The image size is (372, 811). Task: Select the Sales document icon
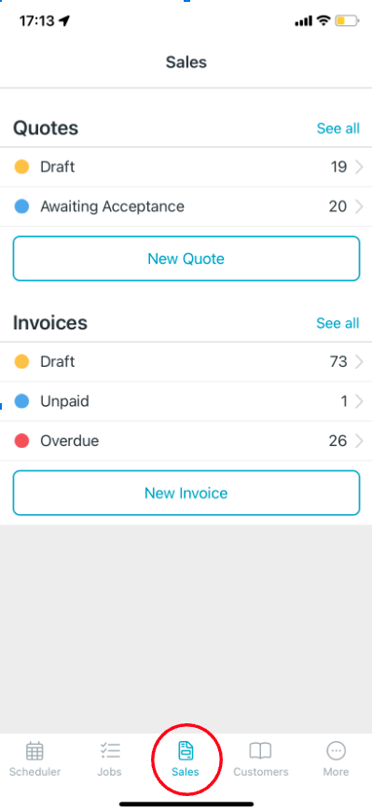(x=186, y=750)
